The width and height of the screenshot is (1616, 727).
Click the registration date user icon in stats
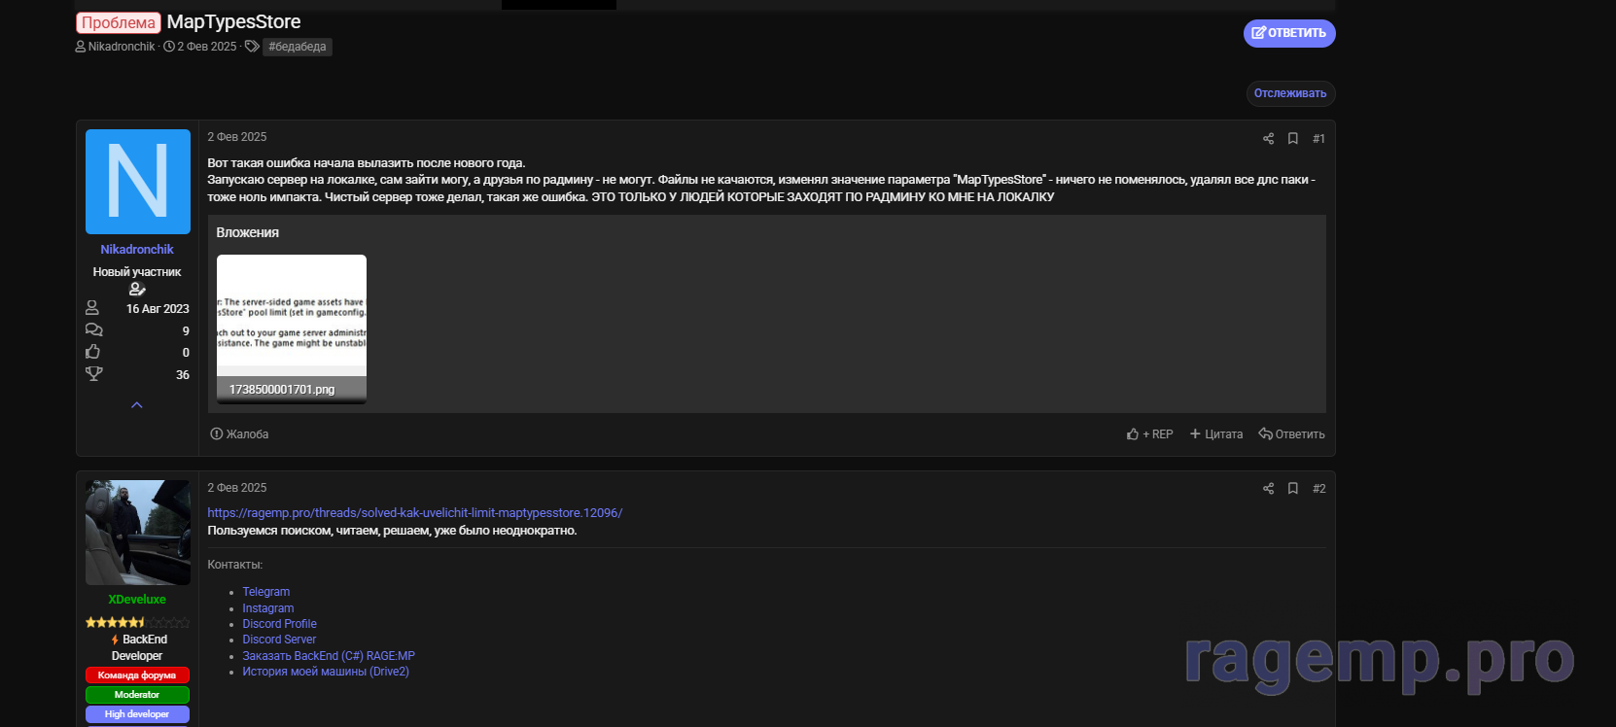coord(92,308)
